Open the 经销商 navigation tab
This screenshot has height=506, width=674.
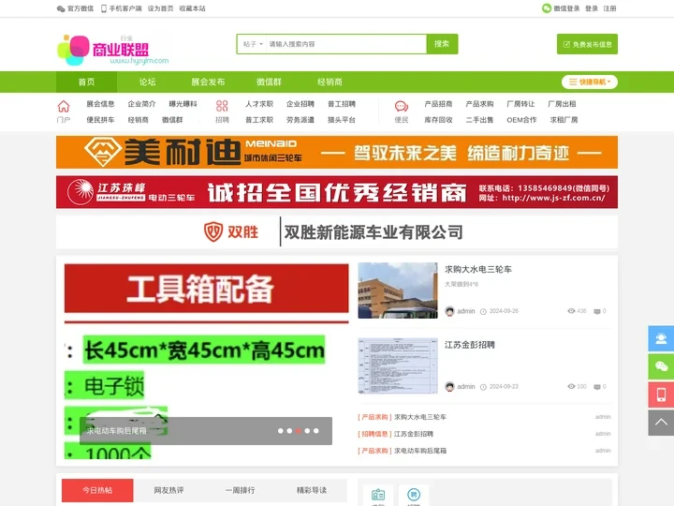click(330, 82)
